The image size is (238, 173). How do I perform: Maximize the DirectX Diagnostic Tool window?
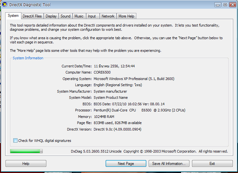[x=225, y=5]
